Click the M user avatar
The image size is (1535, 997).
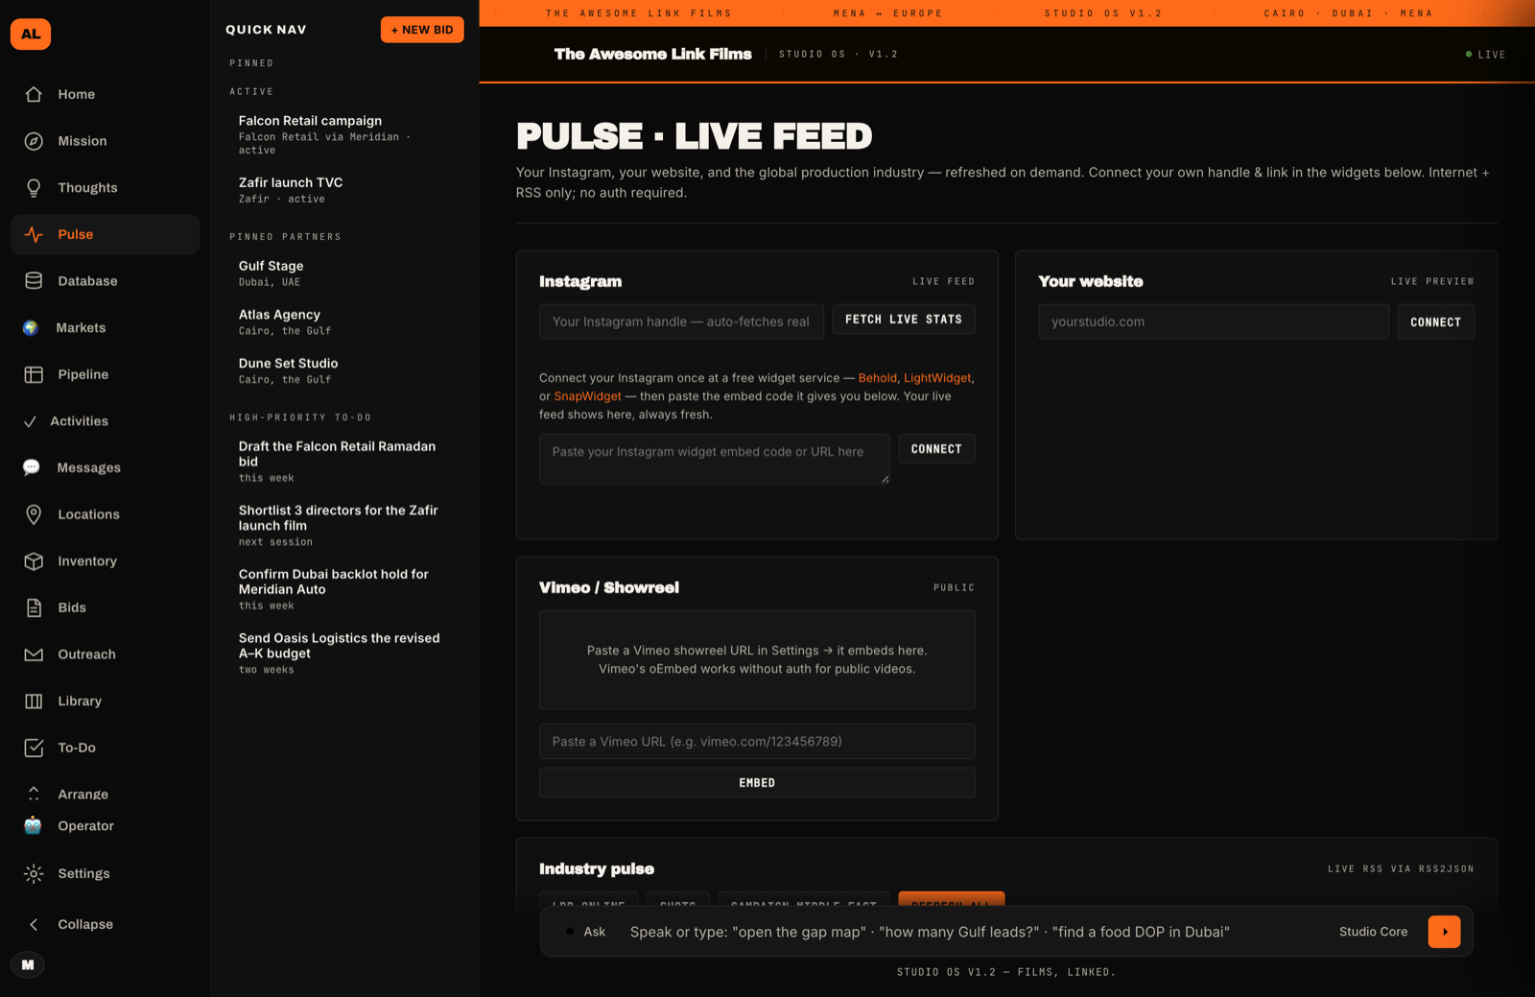coord(28,965)
